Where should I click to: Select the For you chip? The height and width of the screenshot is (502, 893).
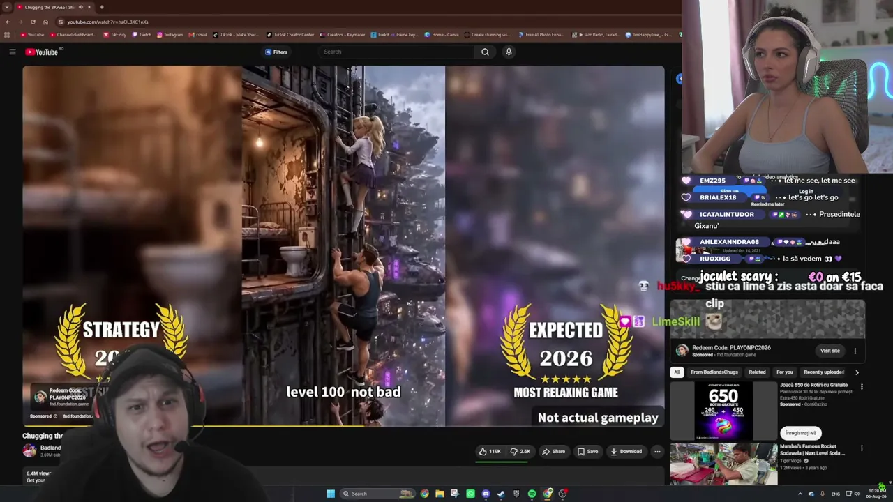[x=785, y=372]
